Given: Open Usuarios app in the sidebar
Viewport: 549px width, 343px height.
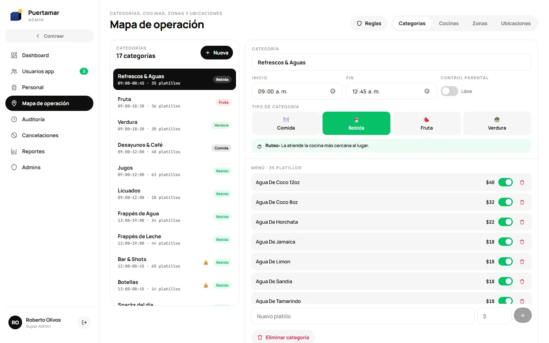Looking at the screenshot, I should click(50, 72).
